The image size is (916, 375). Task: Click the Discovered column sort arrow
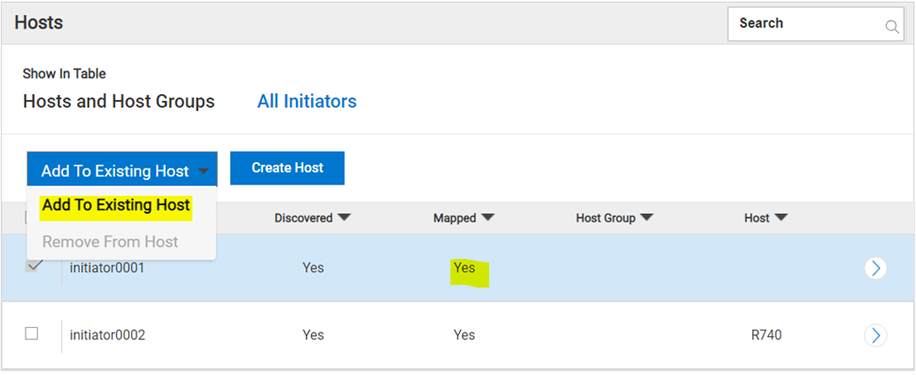pyautogui.click(x=344, y=218)
